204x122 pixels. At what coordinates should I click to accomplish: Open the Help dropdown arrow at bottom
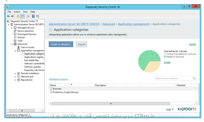tap(173, 109)
